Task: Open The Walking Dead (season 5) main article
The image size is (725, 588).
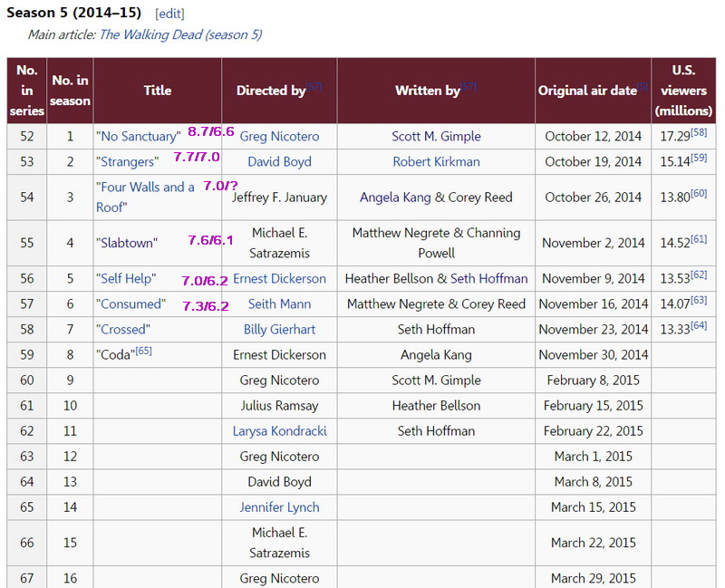Action: pos(180,34)
